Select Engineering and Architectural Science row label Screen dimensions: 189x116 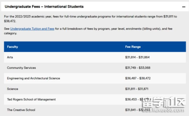33,78
